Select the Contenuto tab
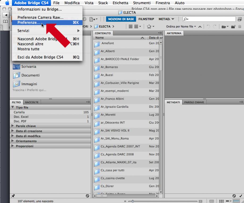Image resolution: width=244 pixels, height=203 pixels. click(x=103, y=33)
